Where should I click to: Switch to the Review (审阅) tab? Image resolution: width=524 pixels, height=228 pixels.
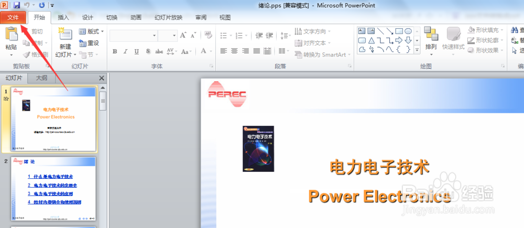201,18
